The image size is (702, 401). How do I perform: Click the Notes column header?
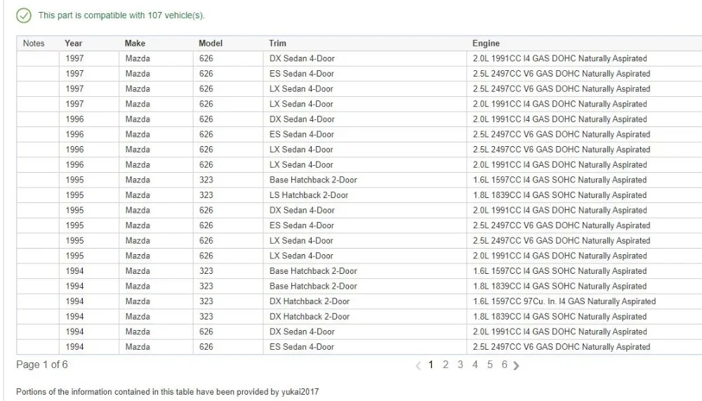tap(34, 44)
